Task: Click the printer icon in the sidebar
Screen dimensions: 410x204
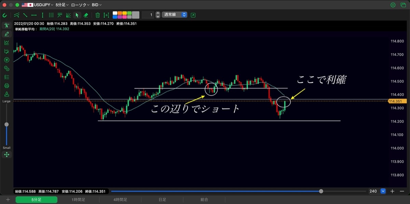Action: (6, 85)
